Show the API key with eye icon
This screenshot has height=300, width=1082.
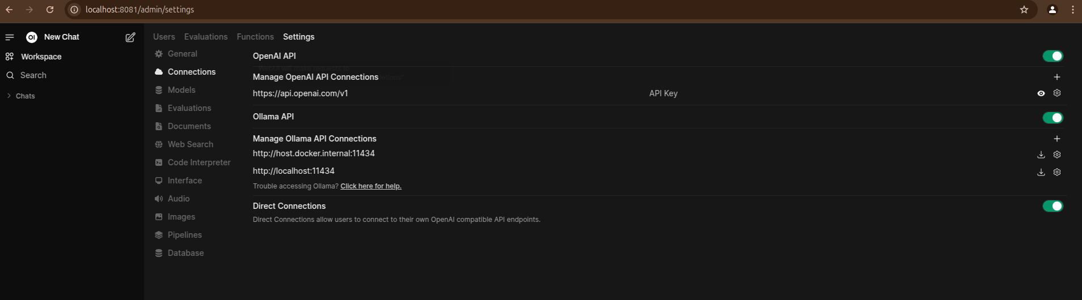[1041, 93]
